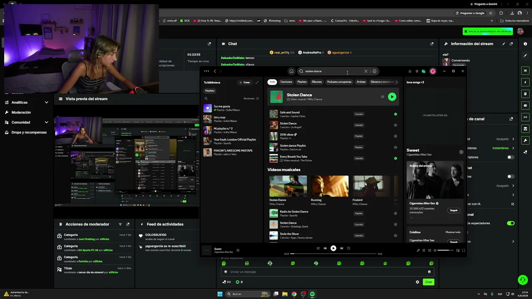The width and height of the screenshot is (532, 299).
Task: Search within Tu biblioteca
Action: pyautogui.click(x=206, y=98)
